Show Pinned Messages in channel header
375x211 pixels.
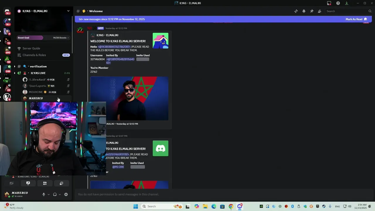[312, 11]
